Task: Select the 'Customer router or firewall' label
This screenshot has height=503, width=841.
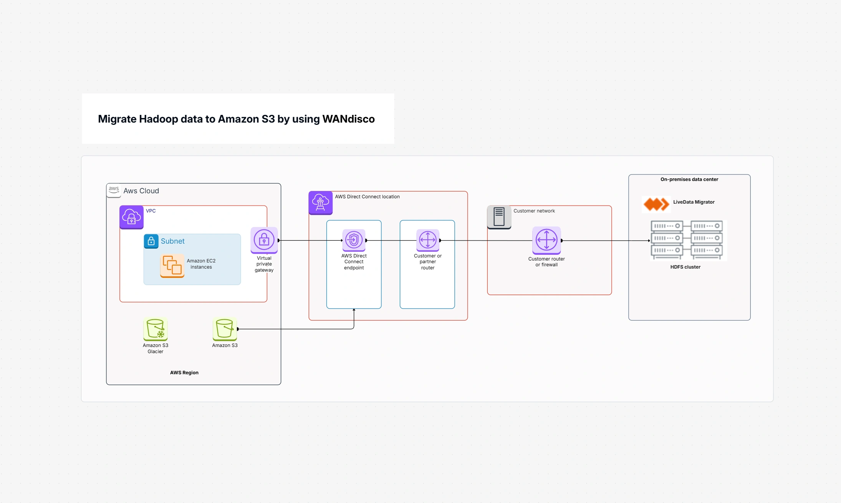Action: coord(546,262)
